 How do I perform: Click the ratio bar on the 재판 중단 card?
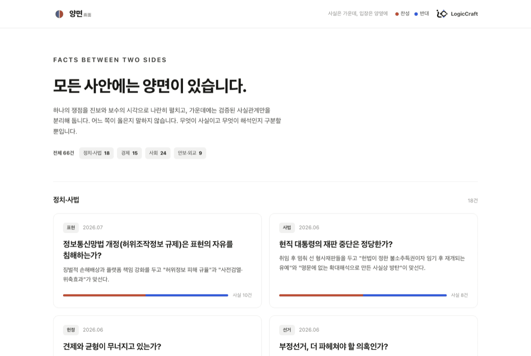tap(363, 295)
